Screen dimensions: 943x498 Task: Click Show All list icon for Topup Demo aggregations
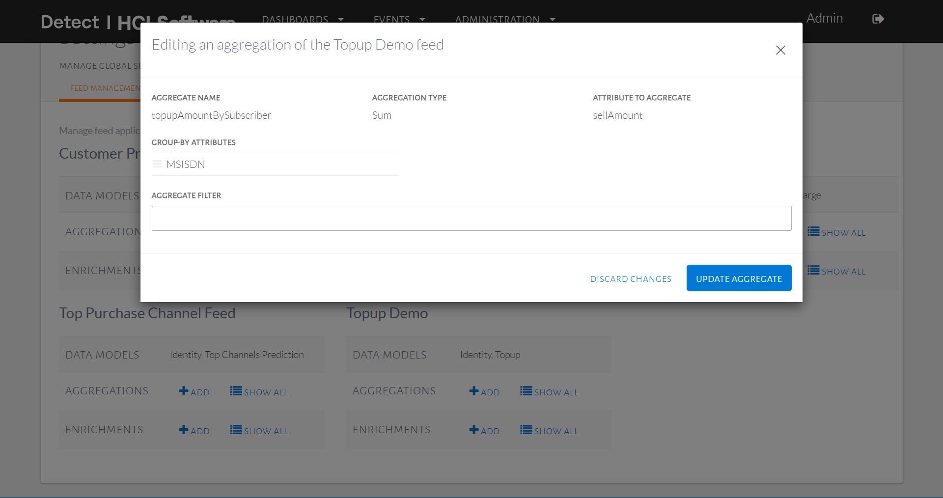[x=526, y=391]
